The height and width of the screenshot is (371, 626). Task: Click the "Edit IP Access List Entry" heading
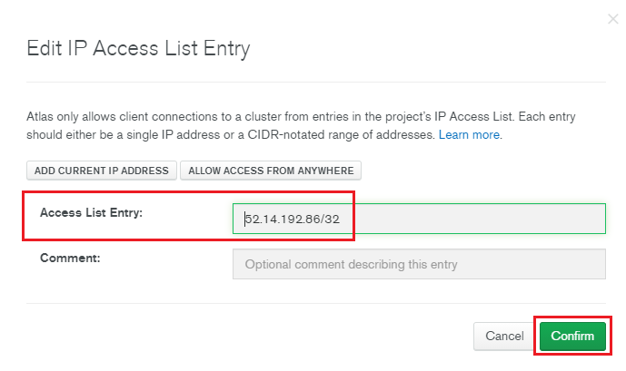coord(138,48)
